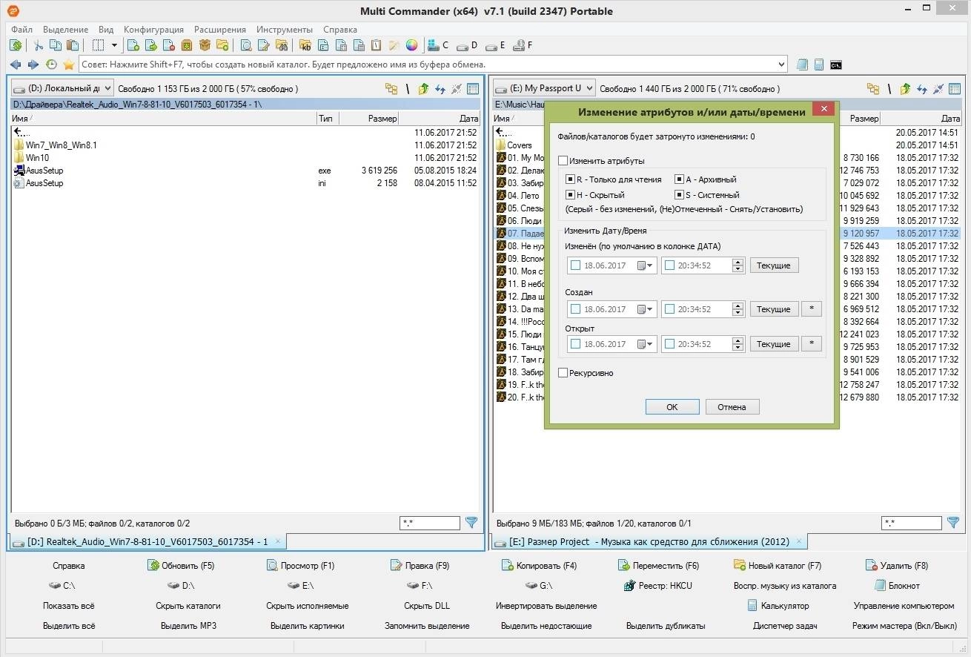Click the folder tree icon in right panel
Viewport: 971px width, 657px height.
tap(873, 89)
